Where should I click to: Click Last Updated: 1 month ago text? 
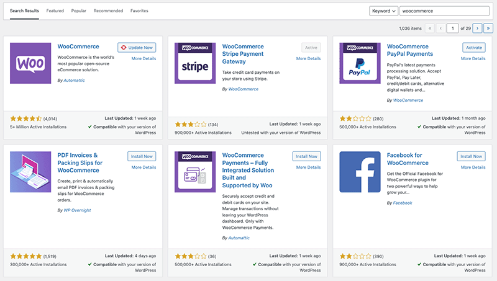pos(458,118)
